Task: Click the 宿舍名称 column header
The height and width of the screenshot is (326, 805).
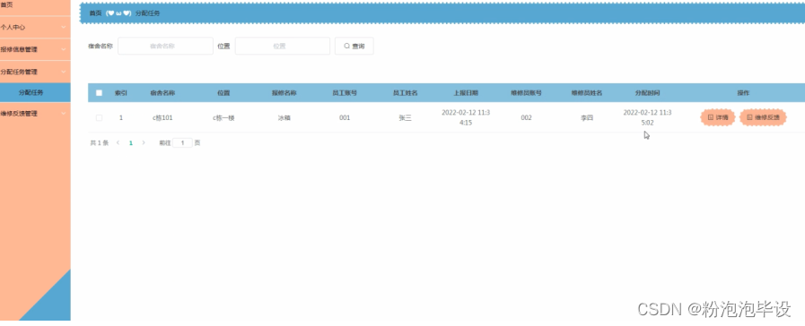Action: 162,93
